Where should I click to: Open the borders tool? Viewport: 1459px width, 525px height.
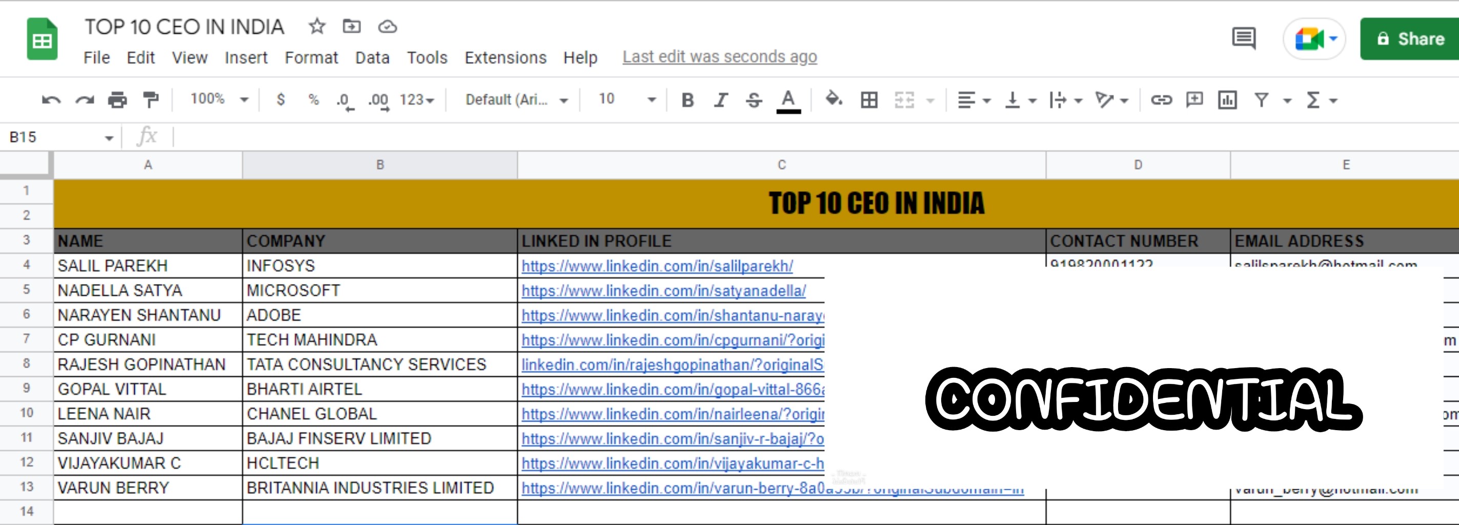869,100
